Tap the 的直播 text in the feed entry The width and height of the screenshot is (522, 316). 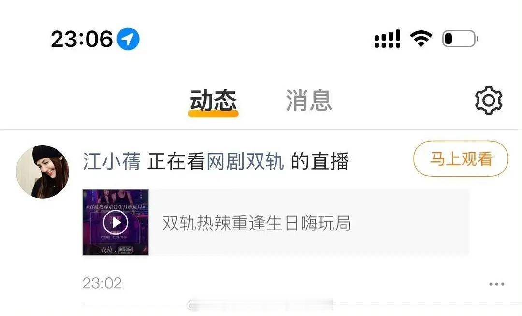click(x=320, y=161)
